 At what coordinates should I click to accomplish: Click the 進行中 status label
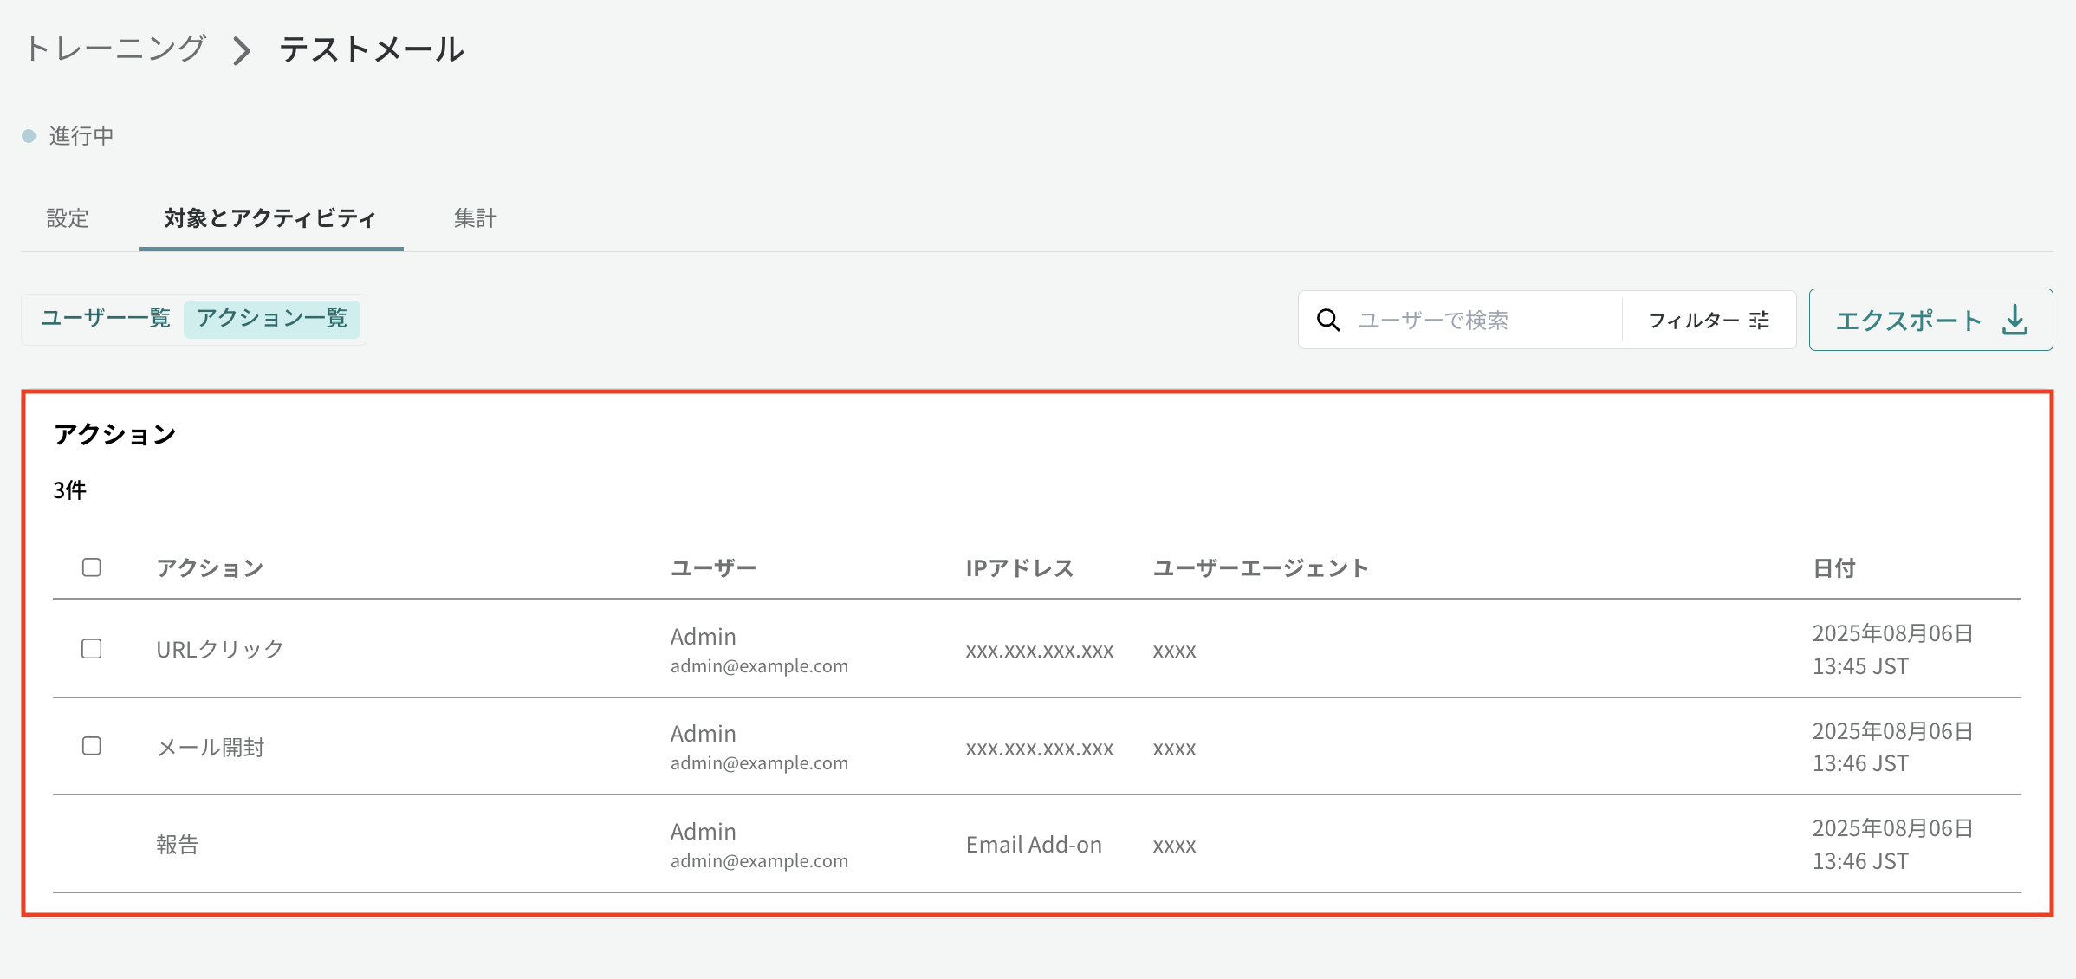pos(81,136)
